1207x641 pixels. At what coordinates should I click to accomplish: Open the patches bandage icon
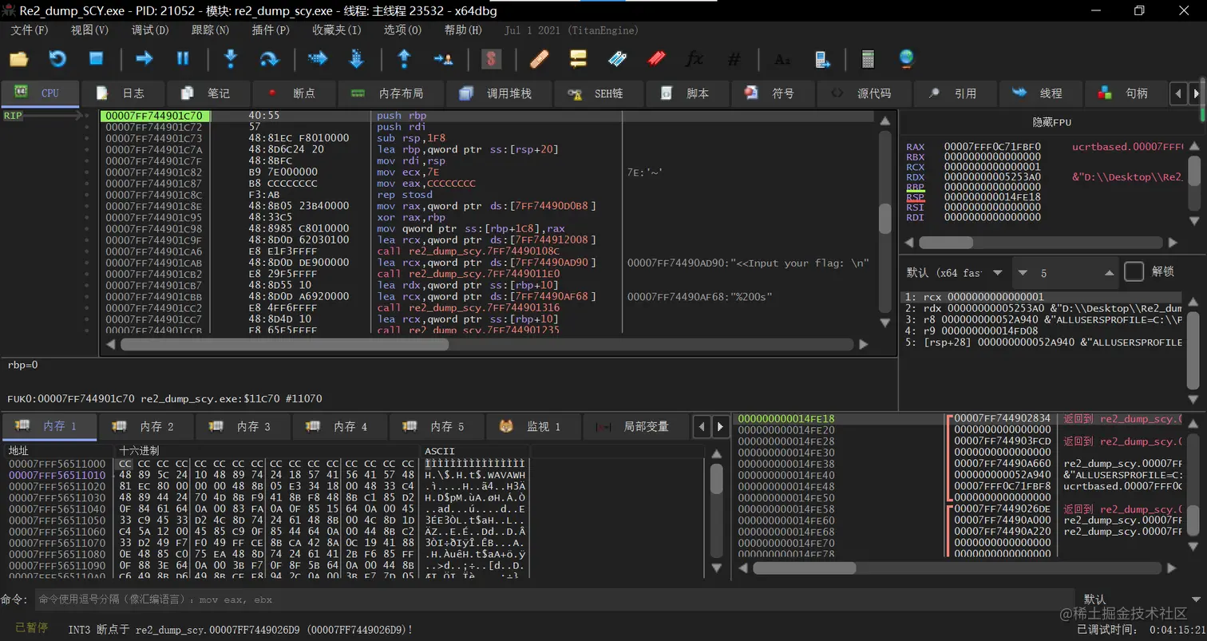click(x=539, y=58)
